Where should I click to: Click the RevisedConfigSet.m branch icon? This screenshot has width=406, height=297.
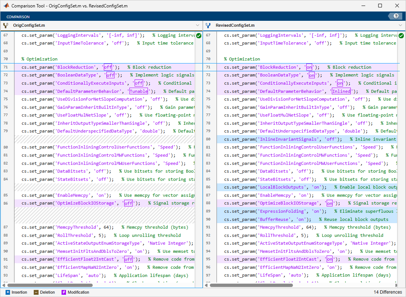pyautogui.click(x=208, y=25)
